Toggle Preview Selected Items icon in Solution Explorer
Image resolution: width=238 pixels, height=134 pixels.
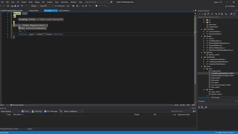(234, 14)
